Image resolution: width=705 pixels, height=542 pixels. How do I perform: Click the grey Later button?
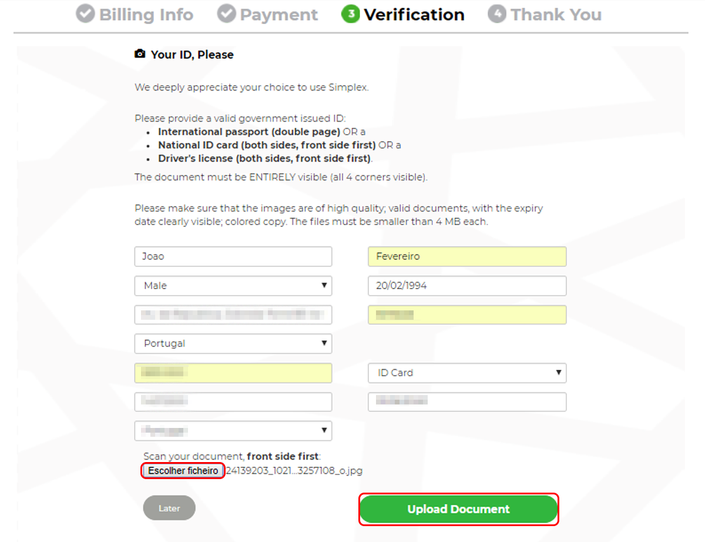pyautogui.click(x=169, y=508)
